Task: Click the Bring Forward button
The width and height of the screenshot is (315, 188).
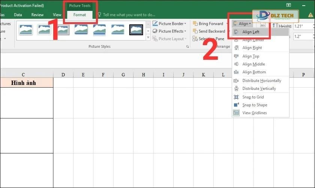Action: click(x=208, y=24)
